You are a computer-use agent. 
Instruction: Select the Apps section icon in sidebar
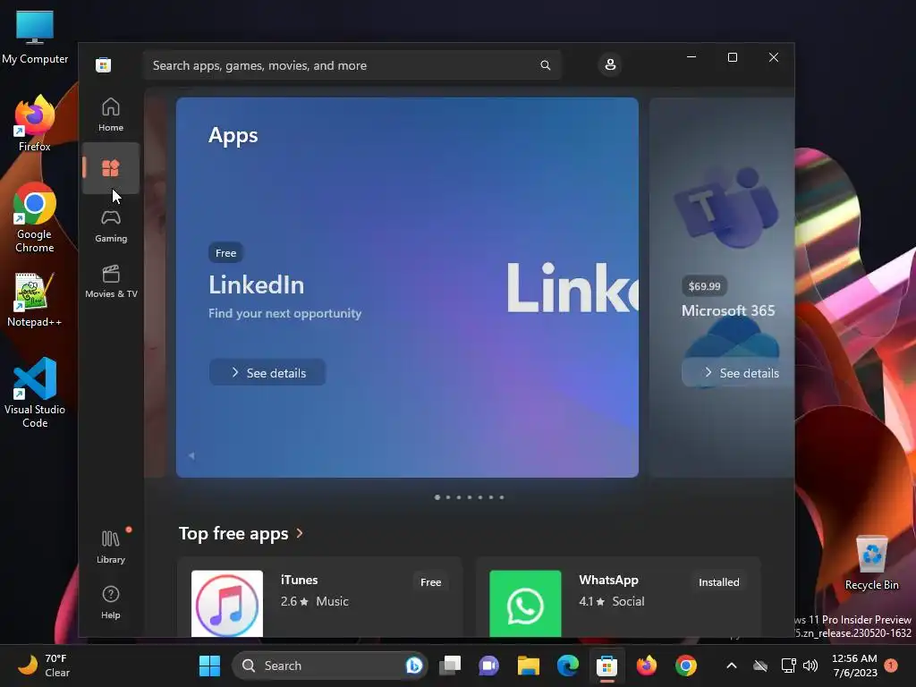tap(110, 168)
